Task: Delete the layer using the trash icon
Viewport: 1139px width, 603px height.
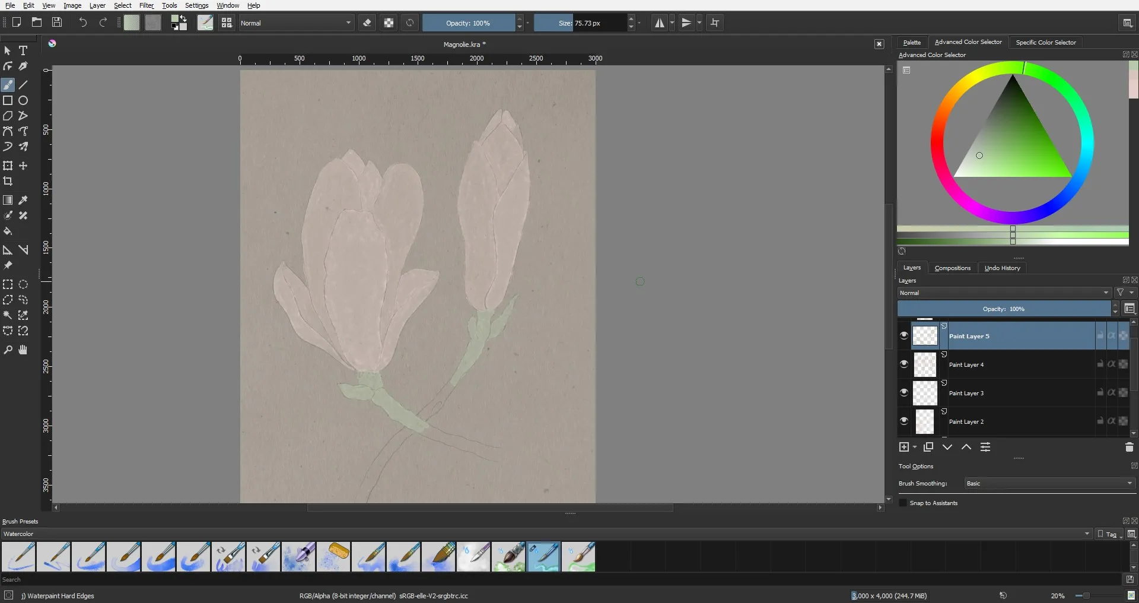Action: (1129, 448)
